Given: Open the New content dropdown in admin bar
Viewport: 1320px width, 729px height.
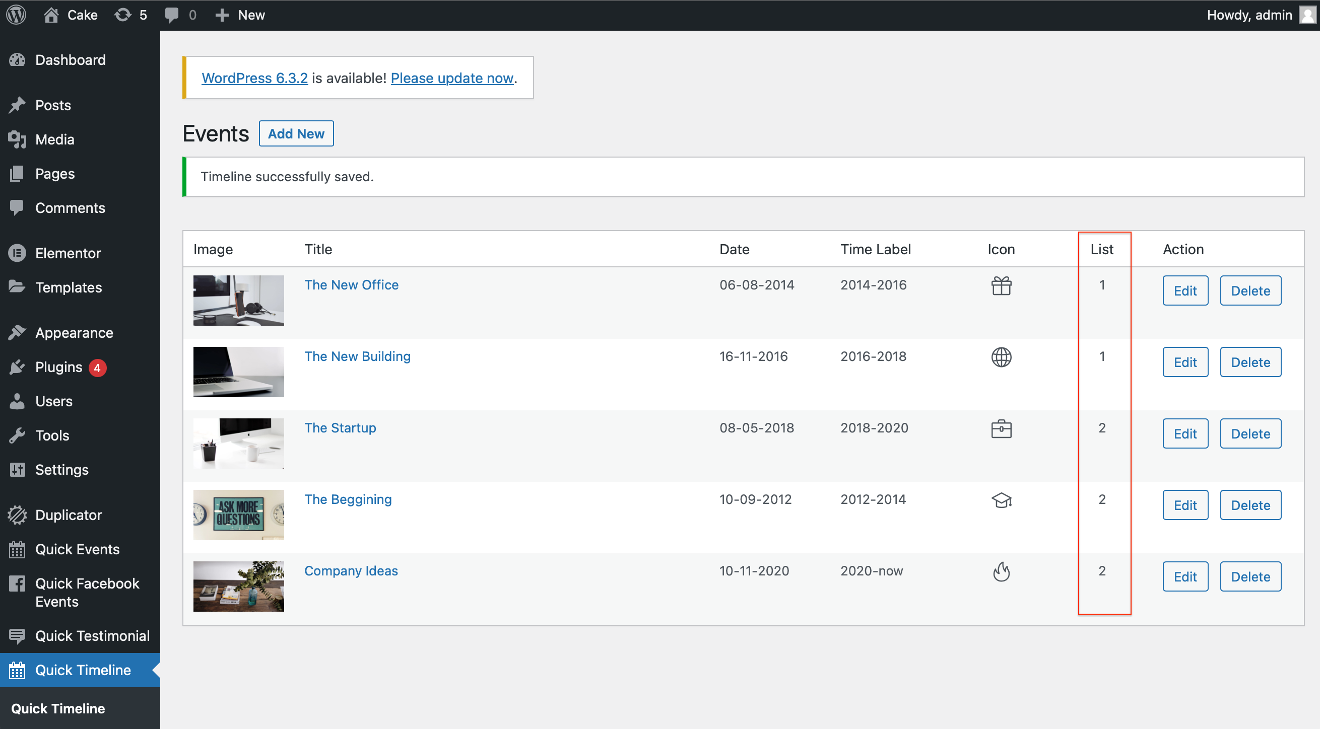Looking at the screenshot, I should (240, 15).
